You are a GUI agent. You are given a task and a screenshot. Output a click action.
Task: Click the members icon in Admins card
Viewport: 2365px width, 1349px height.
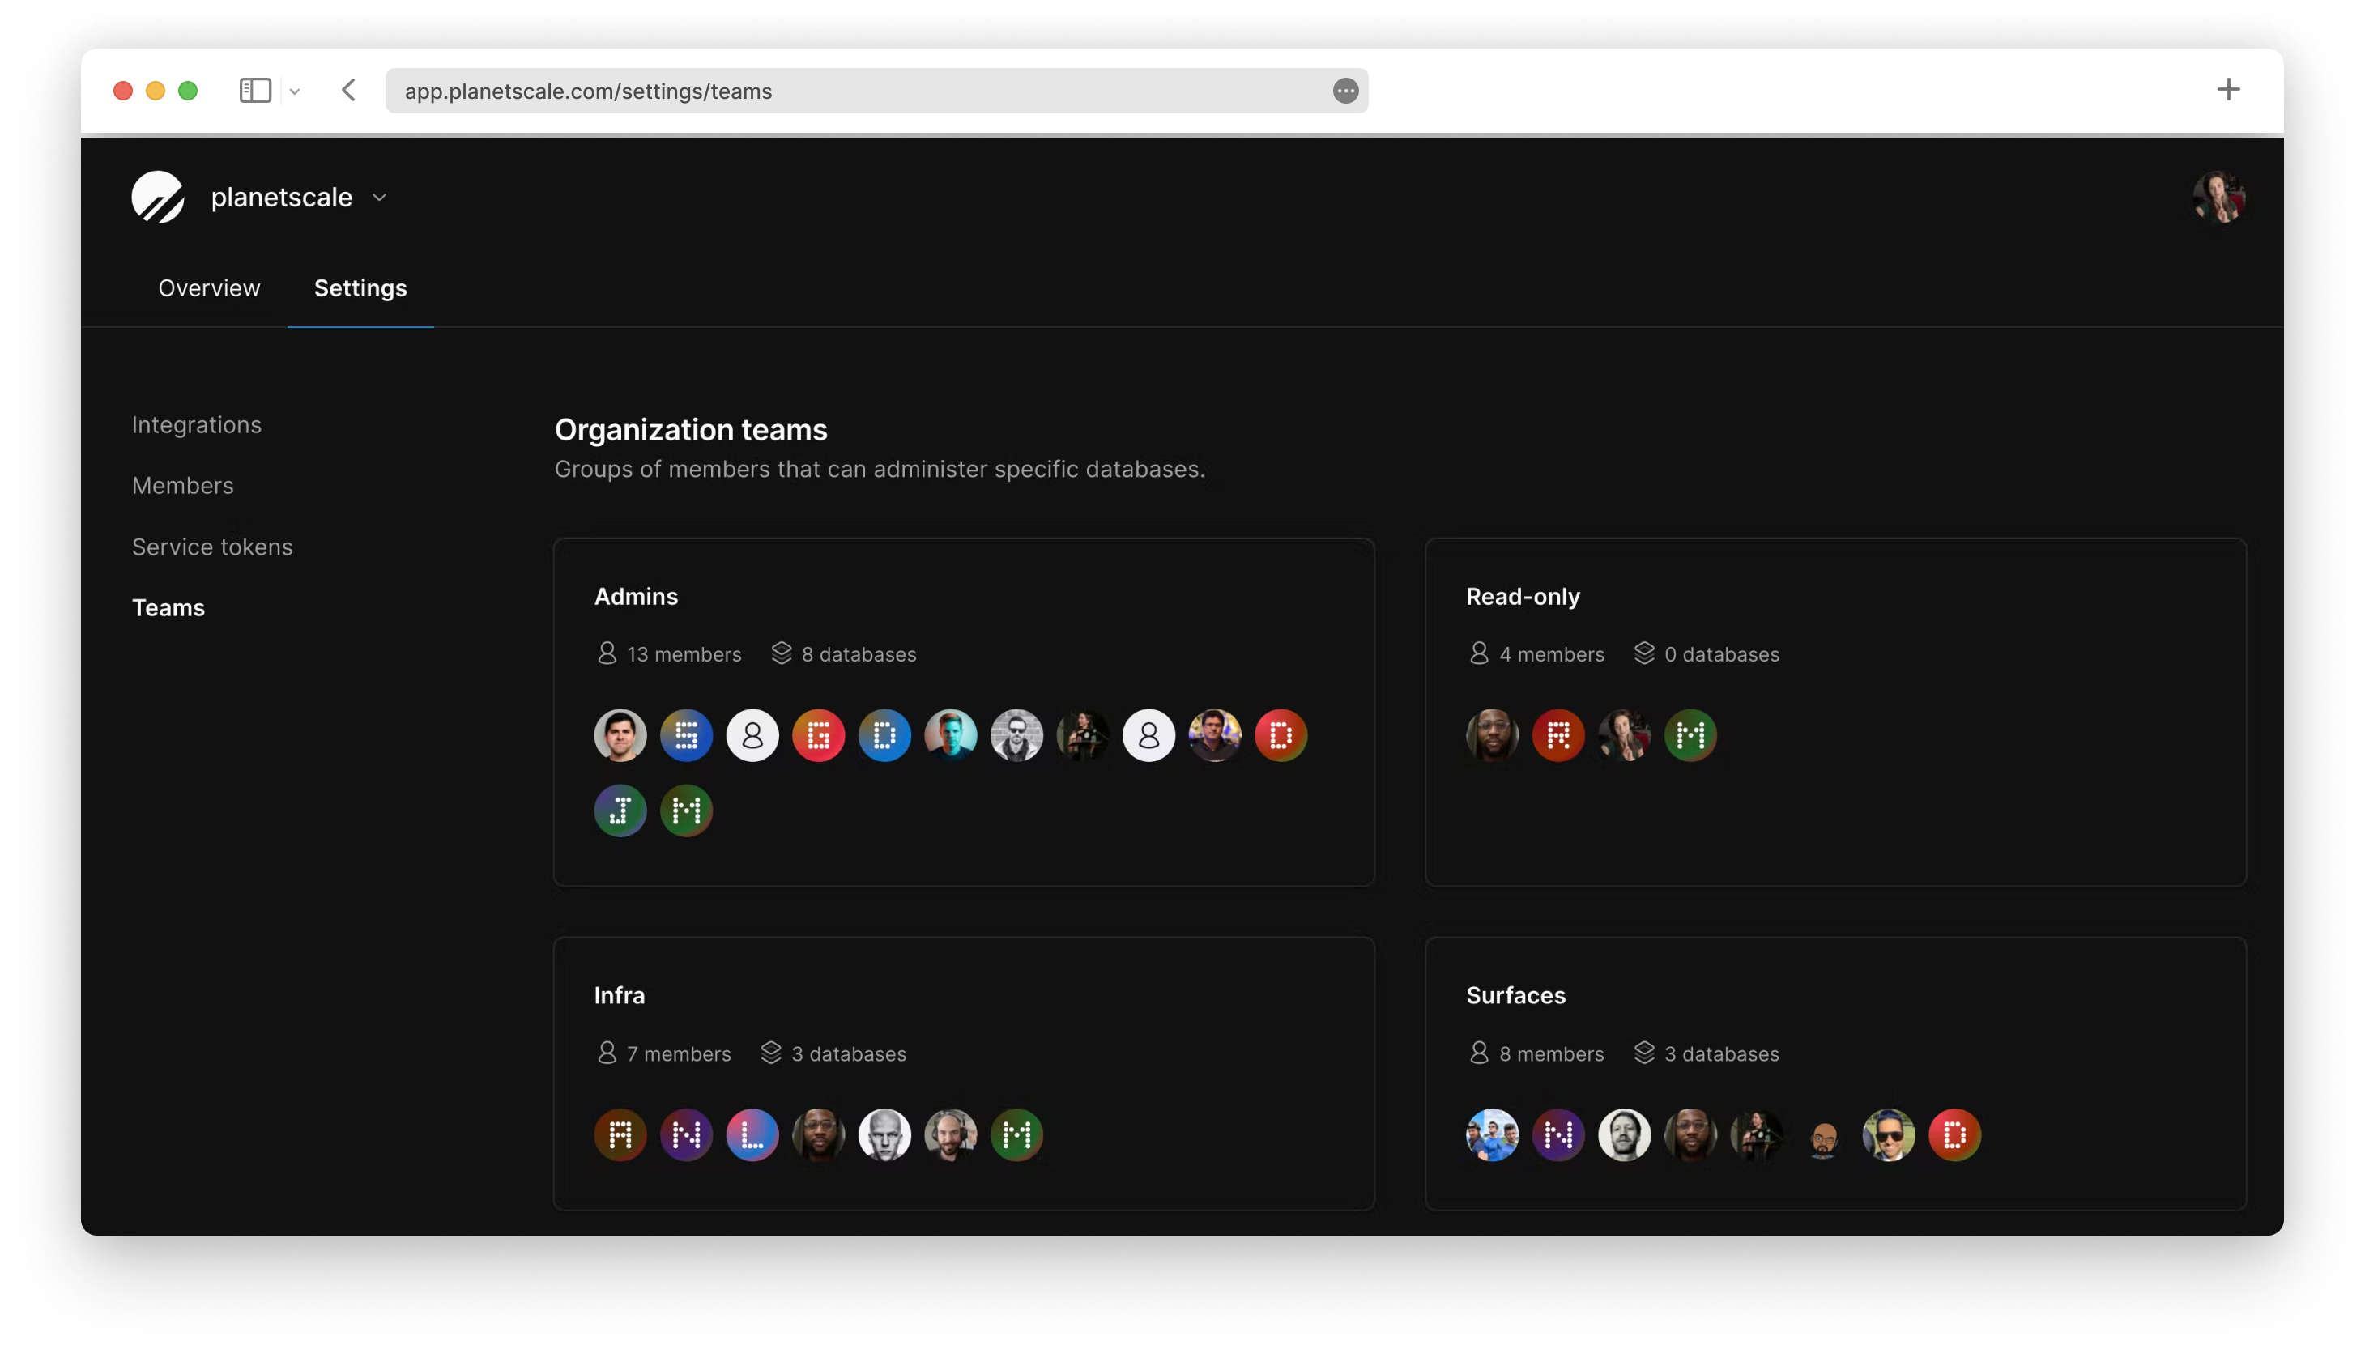click(x=607, y=653)
